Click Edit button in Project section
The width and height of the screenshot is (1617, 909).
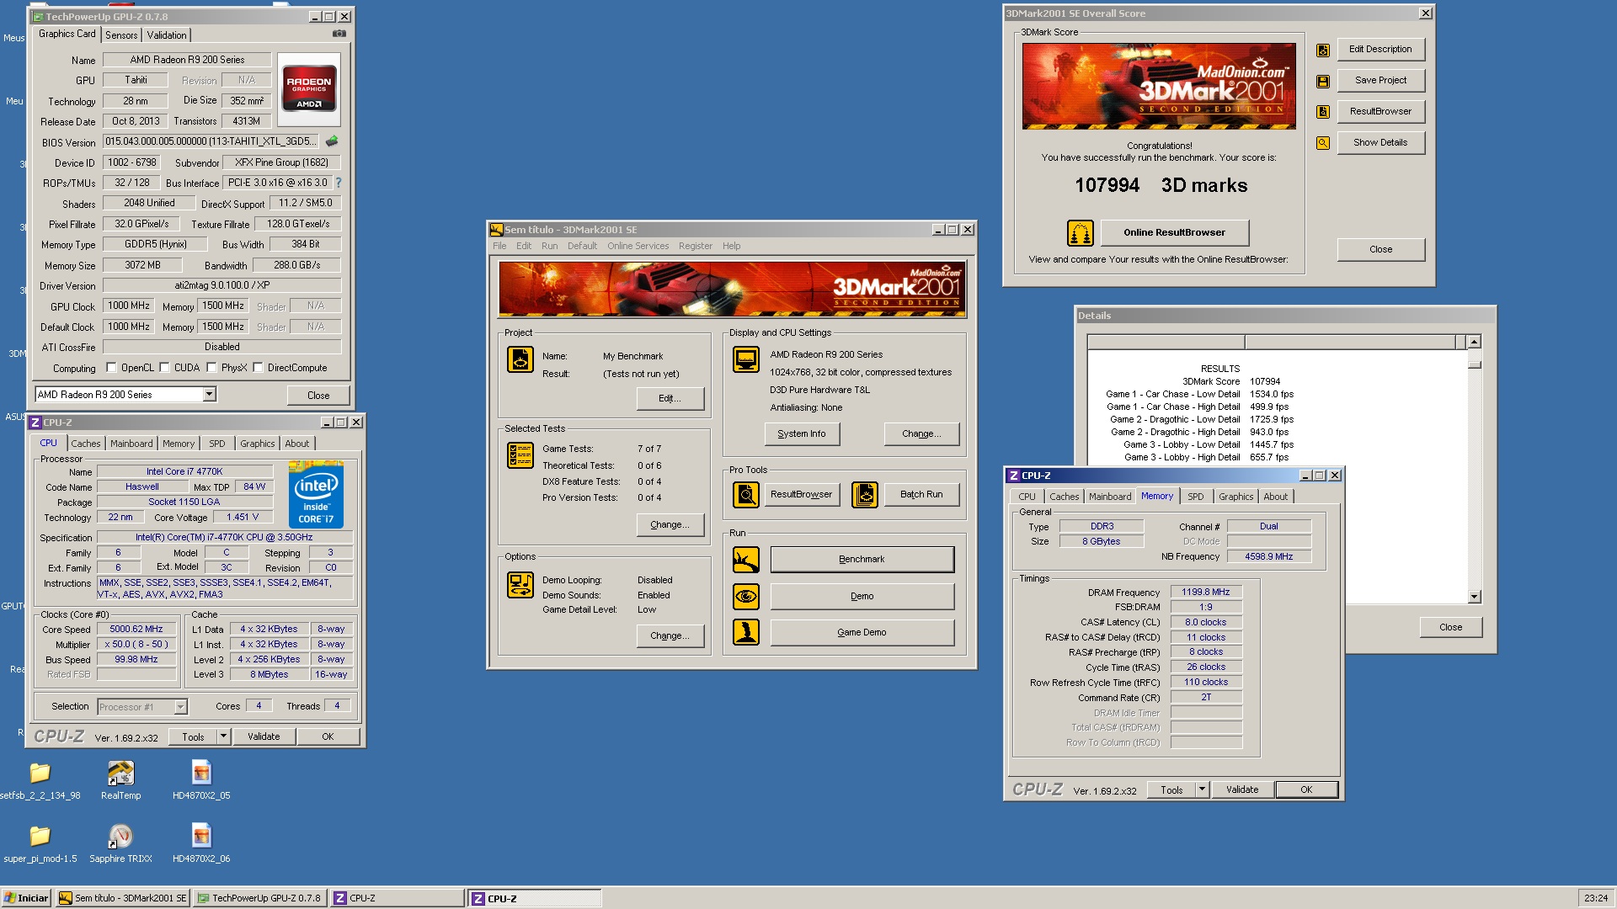670,398
